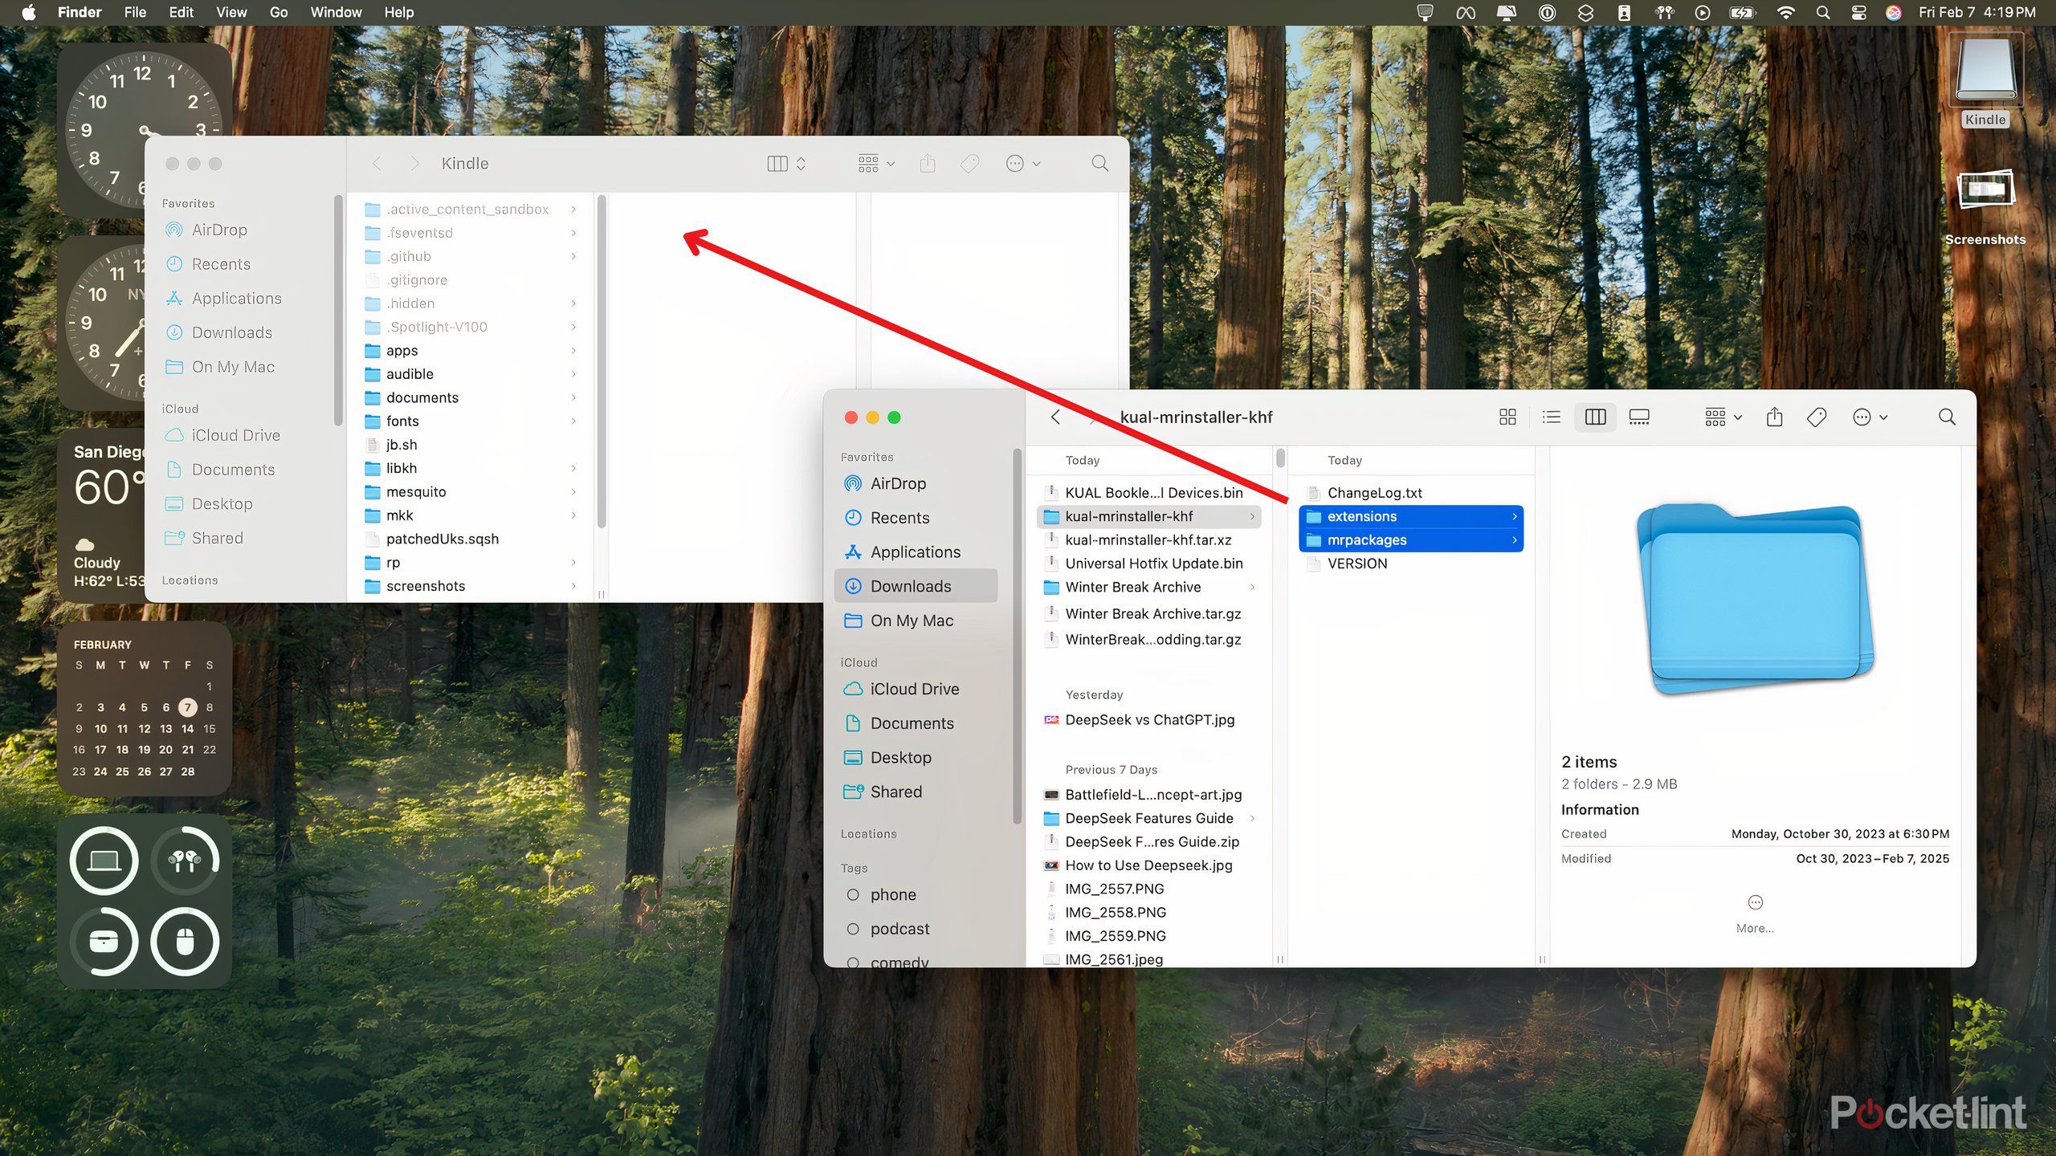Go back in kual-mrinstaller-khf window

click(x=1055, y=417)
